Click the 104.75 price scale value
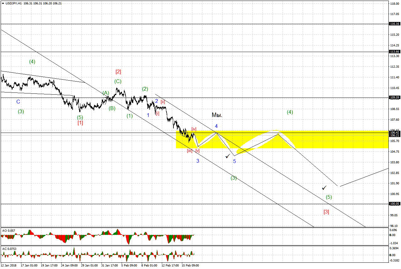This screenshot has height=269, width=401. pos(394,152)
